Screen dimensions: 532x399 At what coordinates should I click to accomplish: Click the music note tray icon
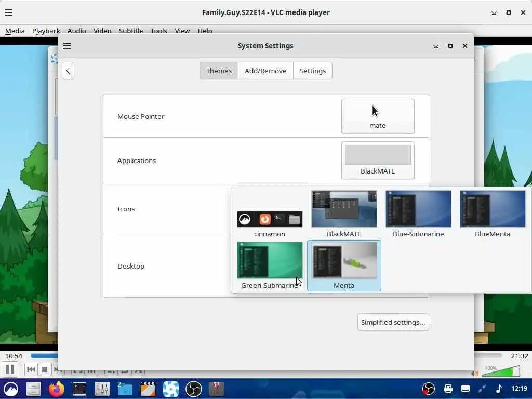(x=499, y=389)
